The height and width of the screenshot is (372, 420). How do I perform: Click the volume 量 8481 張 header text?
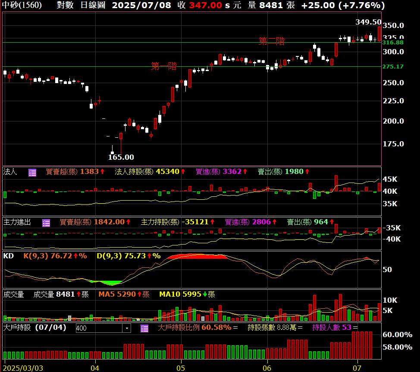pyautogui.click(x=271, y=5)
